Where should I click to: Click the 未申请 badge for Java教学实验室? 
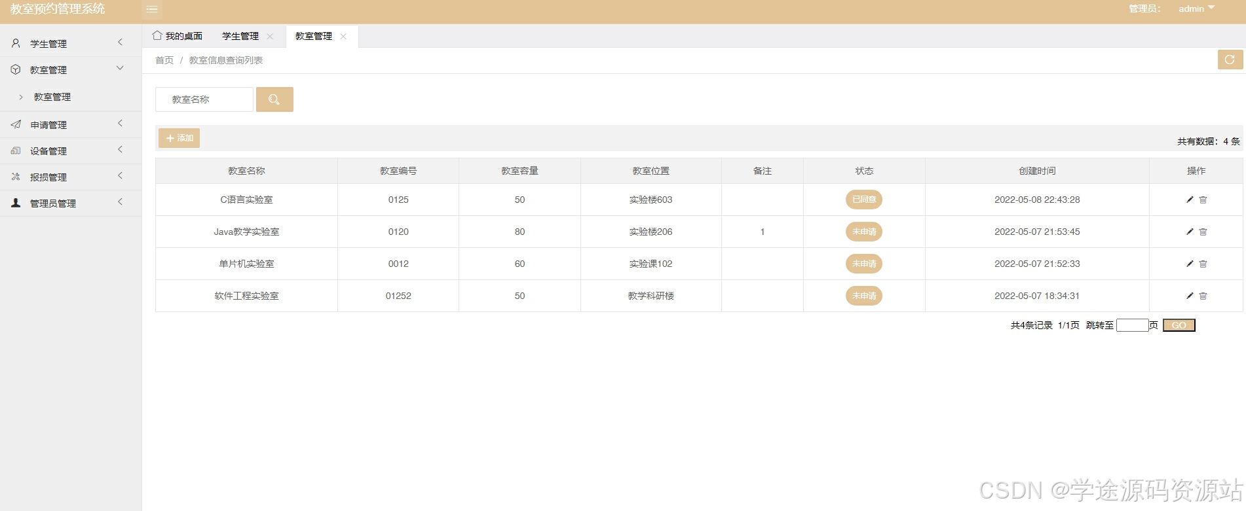(864, 232)
